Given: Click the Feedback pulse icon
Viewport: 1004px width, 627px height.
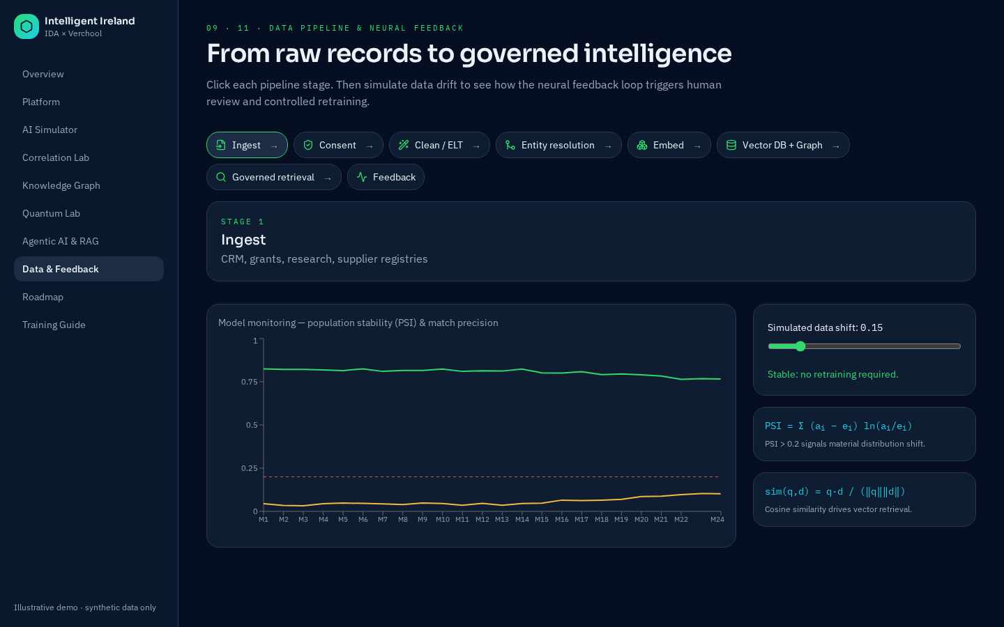Looking at the screenshot, I should tap(362, 177).
